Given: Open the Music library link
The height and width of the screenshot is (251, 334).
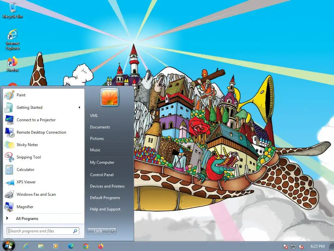Looking at the screenshot, I should point(95,150).
